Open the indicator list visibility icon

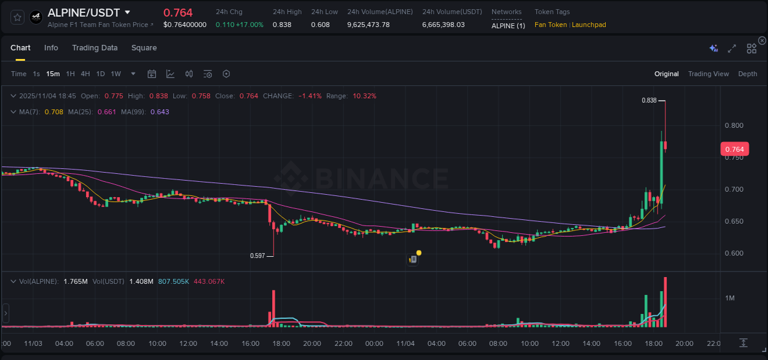pos(207,74)
